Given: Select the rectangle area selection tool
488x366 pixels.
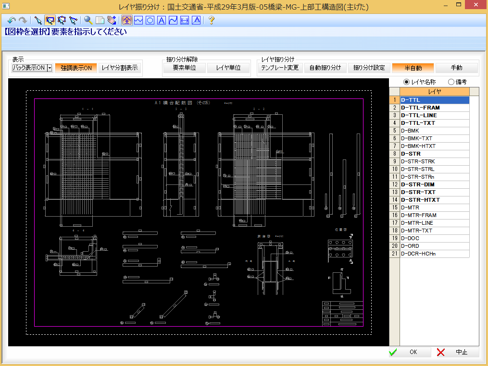Looking at the screenshot, I should (x=50, y=21).
